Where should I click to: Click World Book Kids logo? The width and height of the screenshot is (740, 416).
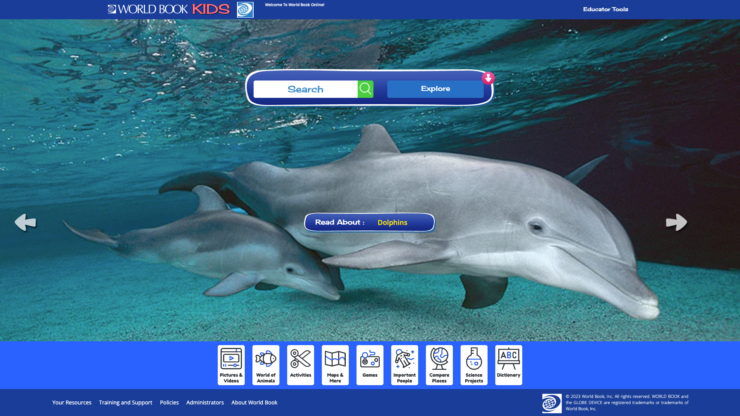(169, 9)
